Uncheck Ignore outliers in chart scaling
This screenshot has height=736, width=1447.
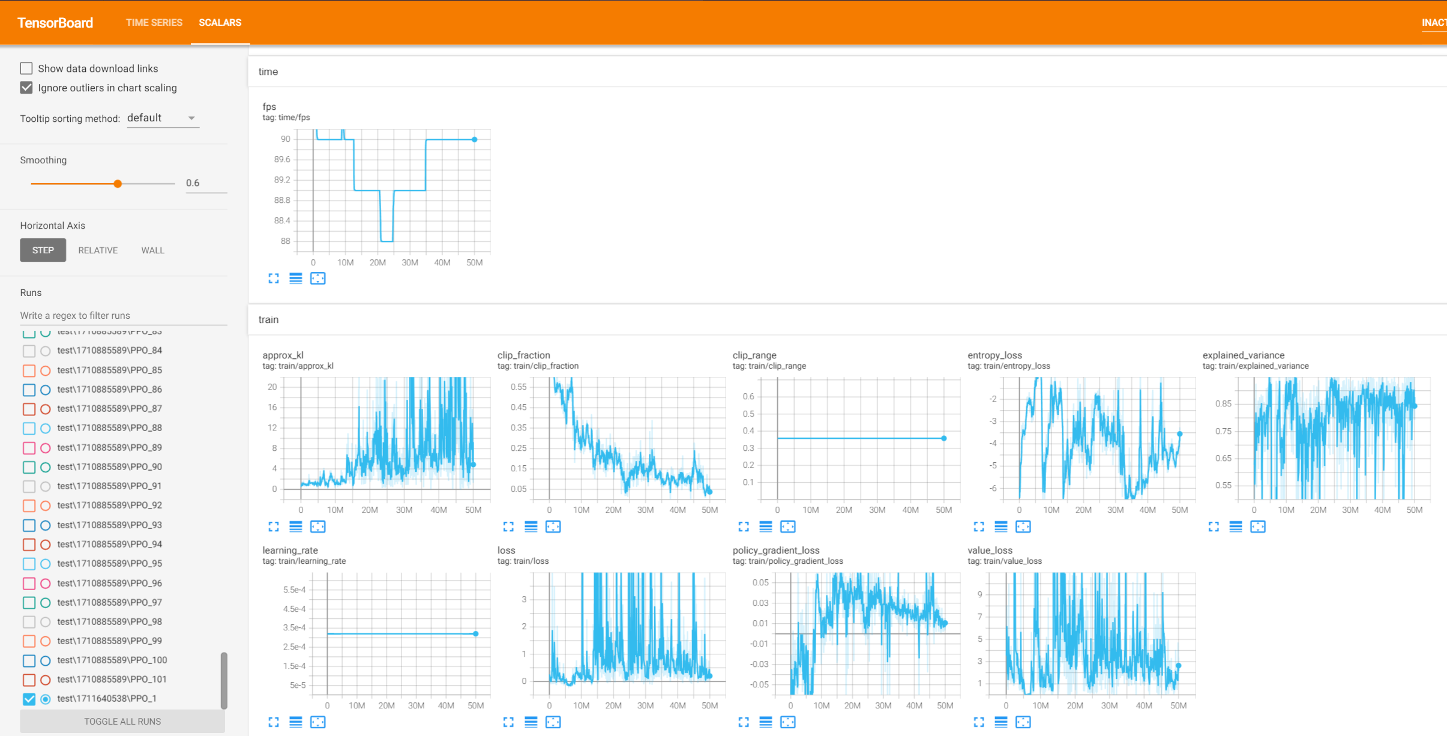(x=26, y=88)
